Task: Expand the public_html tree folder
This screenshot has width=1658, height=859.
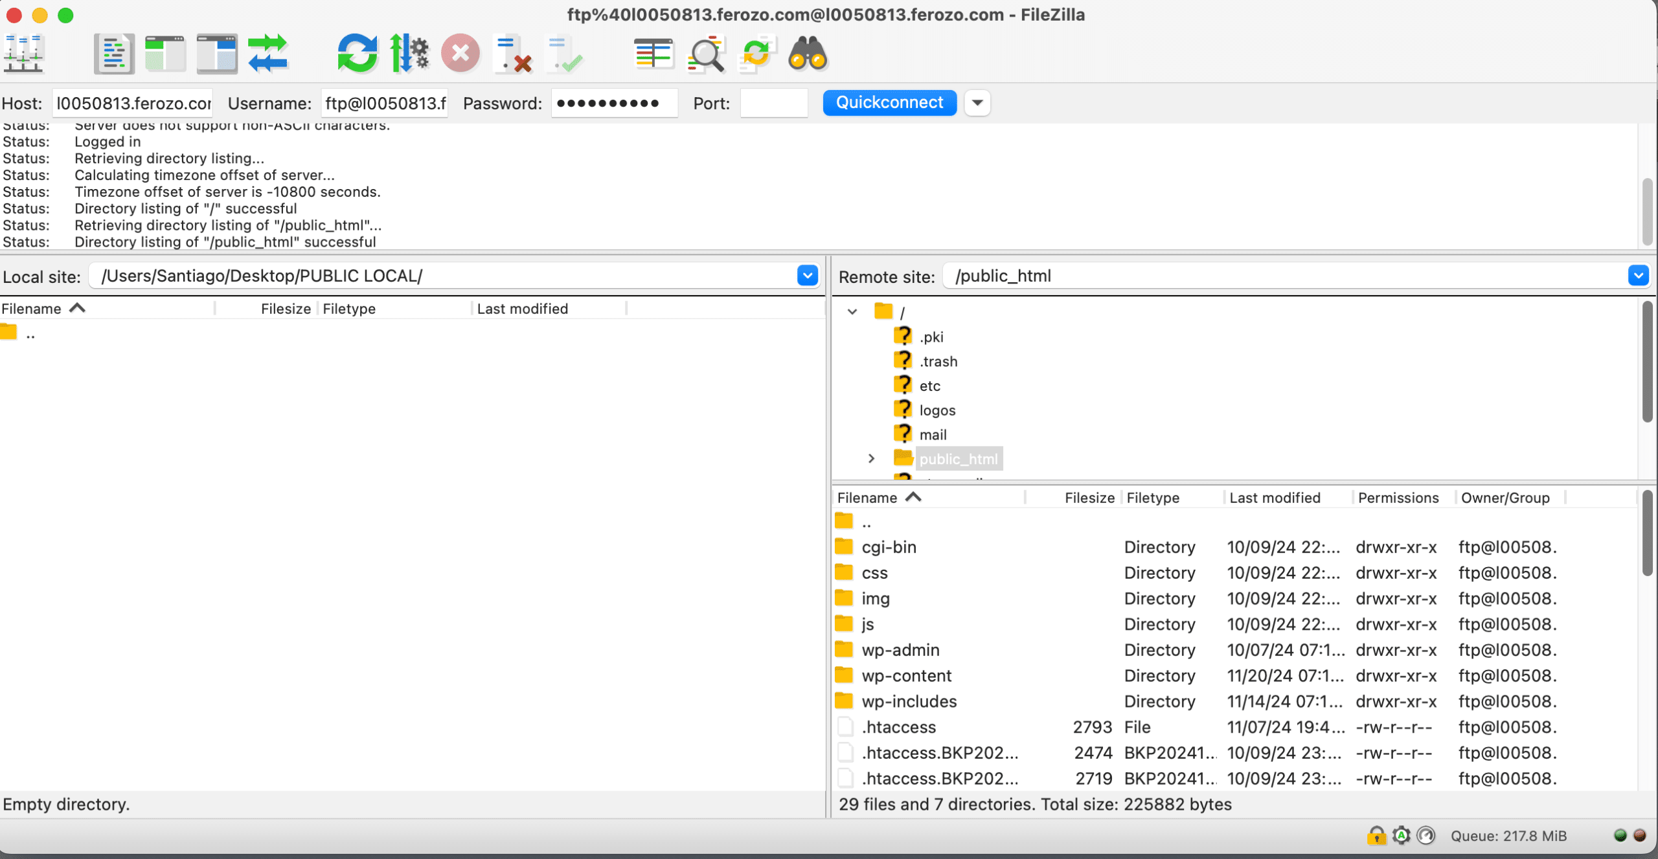Action: pyautogui.click(x=872, y=459)
